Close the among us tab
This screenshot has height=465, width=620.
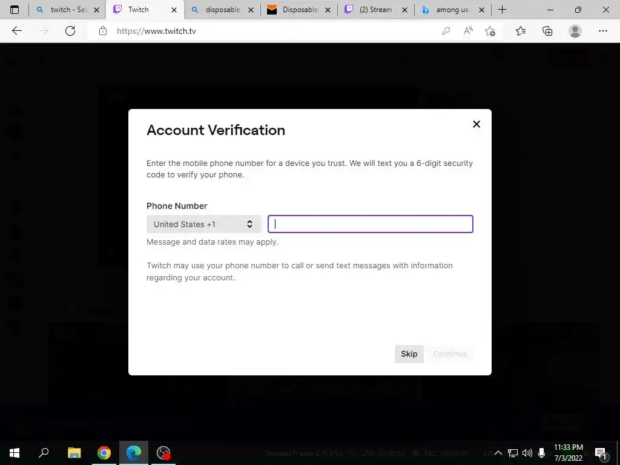[481, 10]
